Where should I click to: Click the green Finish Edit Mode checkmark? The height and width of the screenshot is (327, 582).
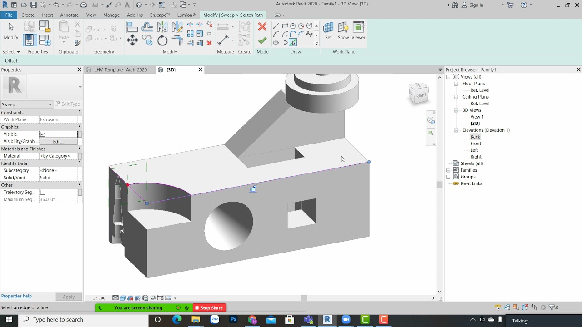click(262, 40)
